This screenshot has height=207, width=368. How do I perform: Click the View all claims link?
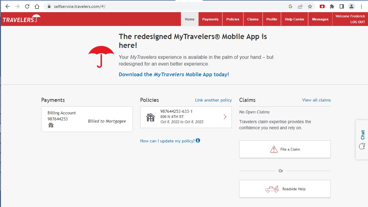316,100
